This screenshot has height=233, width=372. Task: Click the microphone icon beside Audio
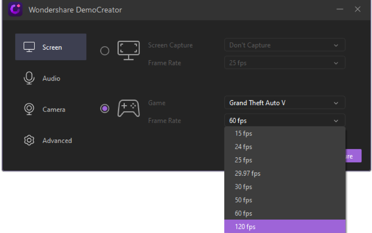click(29, 78)
